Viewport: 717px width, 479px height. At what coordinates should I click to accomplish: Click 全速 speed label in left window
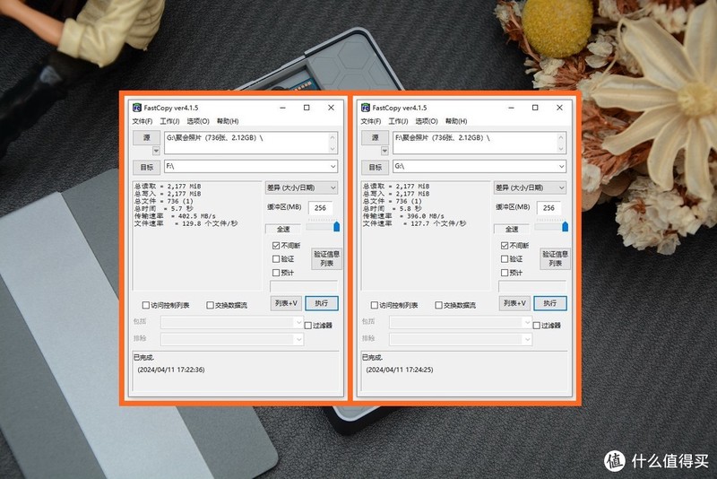coord(283,229)
